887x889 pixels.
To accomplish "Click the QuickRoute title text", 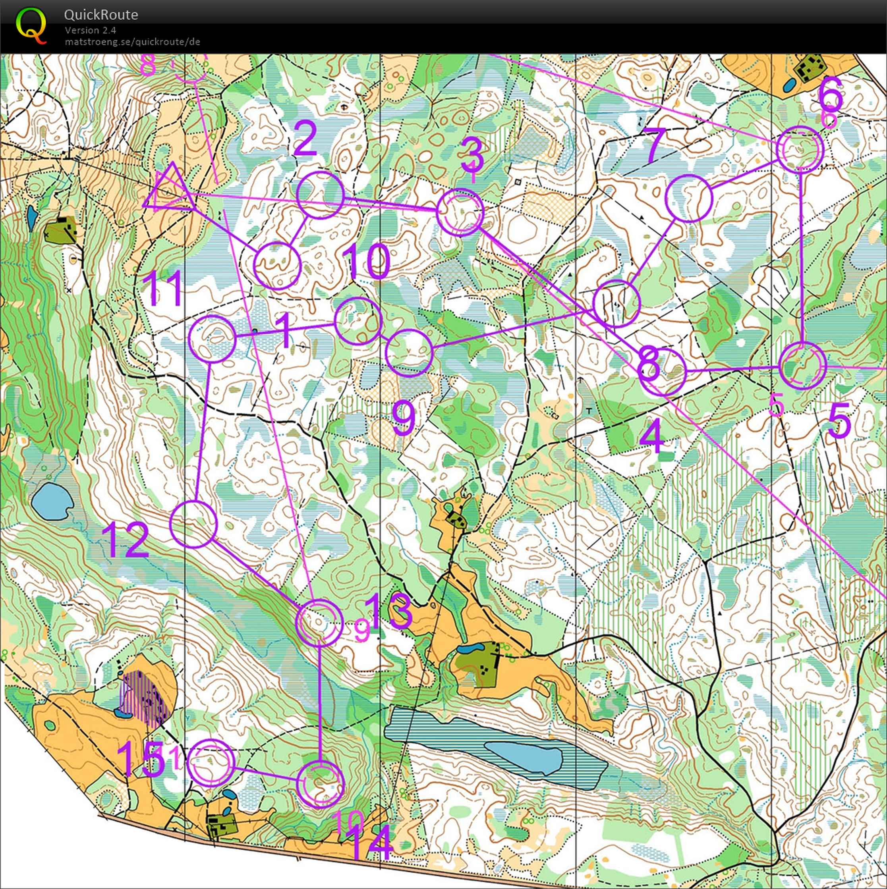I will 101,15.
